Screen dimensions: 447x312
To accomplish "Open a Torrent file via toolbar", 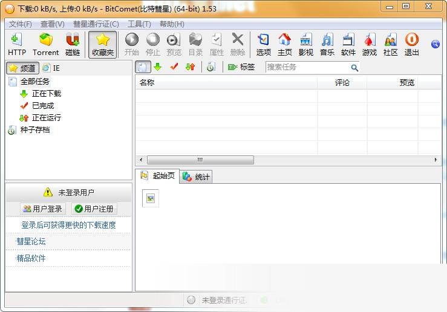I will [45, 45].
